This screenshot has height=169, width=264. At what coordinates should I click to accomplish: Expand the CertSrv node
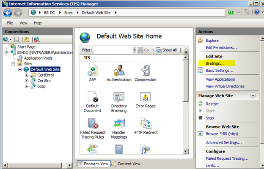point(27,81)
